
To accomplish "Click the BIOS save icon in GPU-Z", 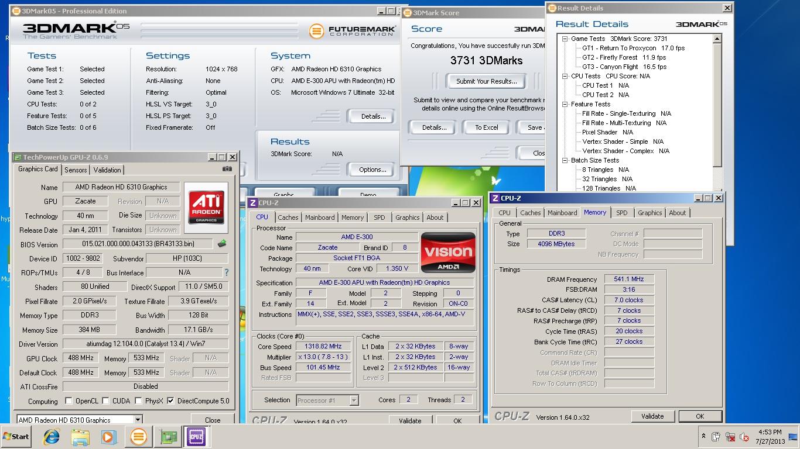I will (x=222, y=244).
